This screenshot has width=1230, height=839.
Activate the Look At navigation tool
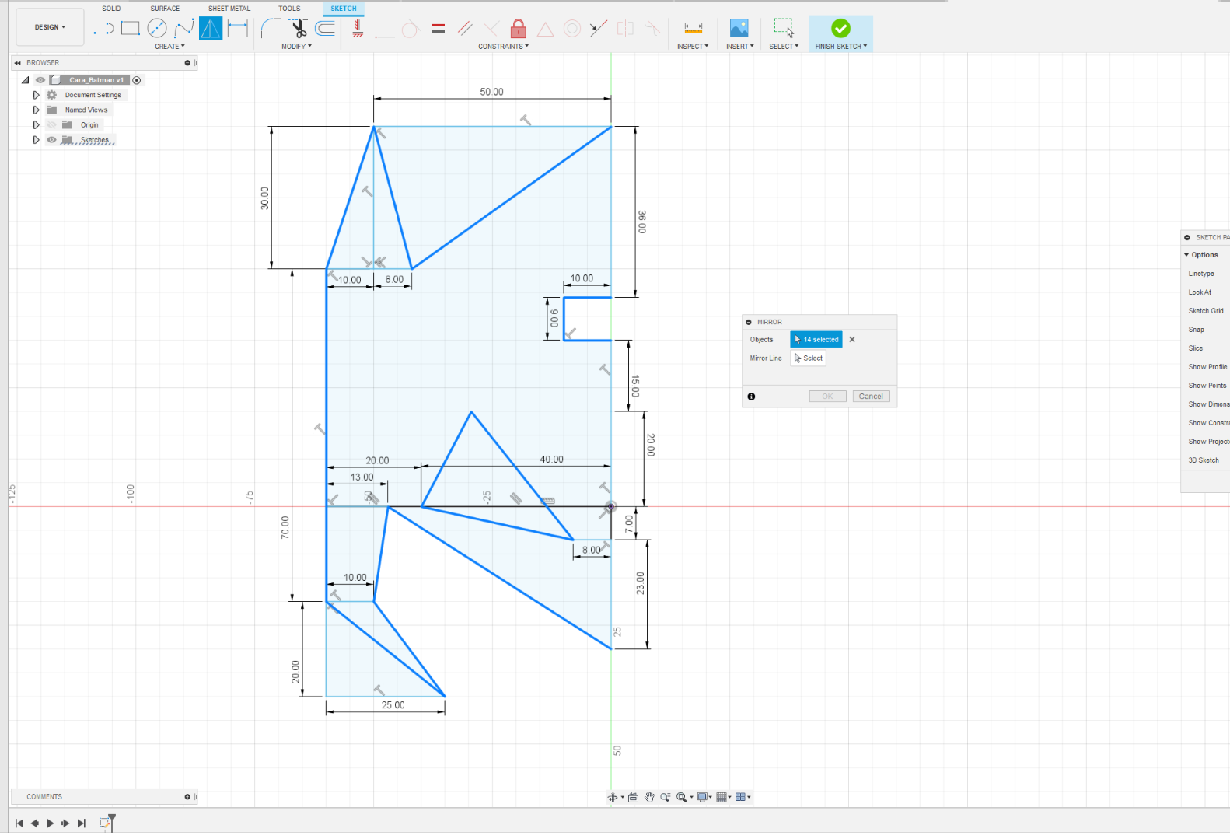(x=633, y=797)
